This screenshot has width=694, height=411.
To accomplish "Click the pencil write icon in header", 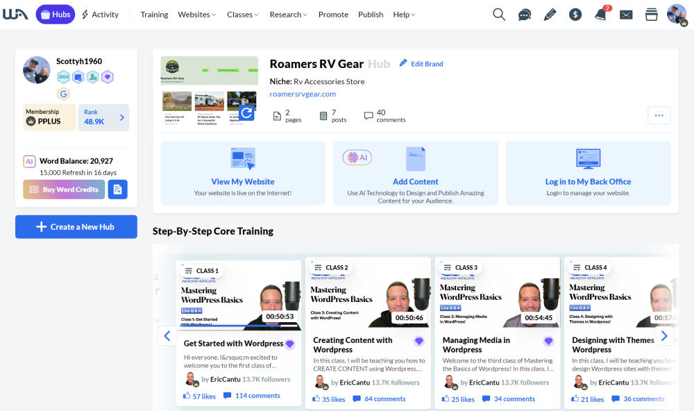I will [x=550, y=15].
